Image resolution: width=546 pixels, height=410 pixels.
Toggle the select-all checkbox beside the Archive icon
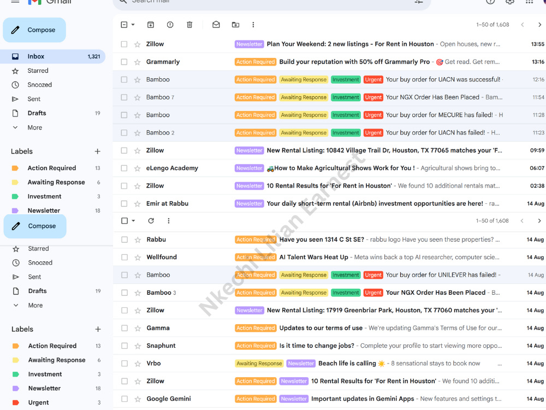pyautogui.click(x=124, y=25)
